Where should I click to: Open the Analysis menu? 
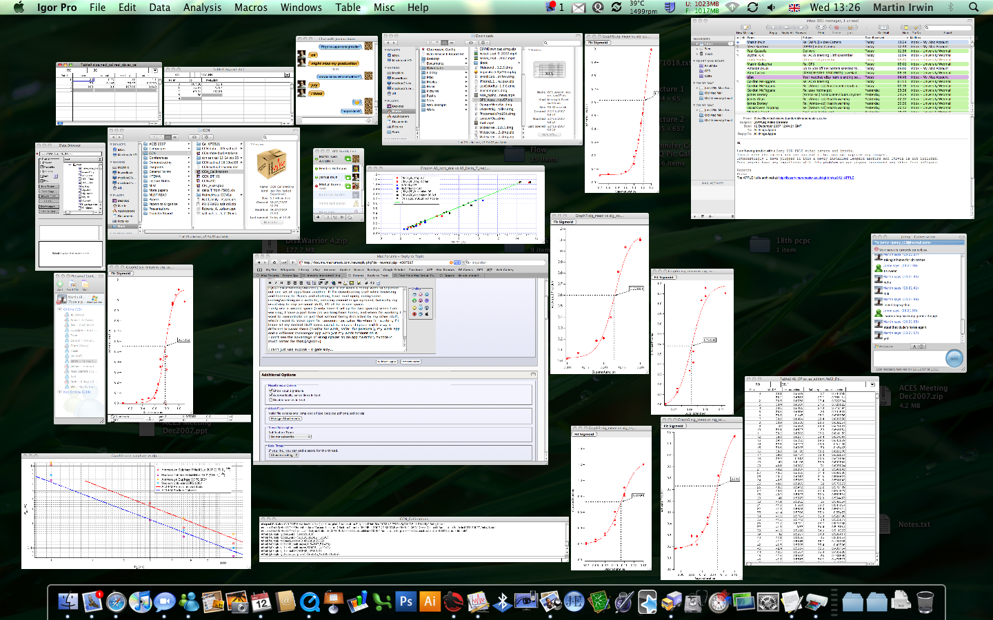[x=202, y=8]
